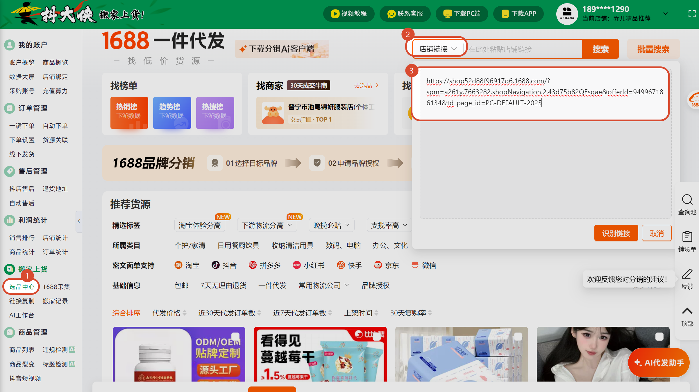
Task: Open the 店铺链接 search type dropdown
Action: click(438, 49)
